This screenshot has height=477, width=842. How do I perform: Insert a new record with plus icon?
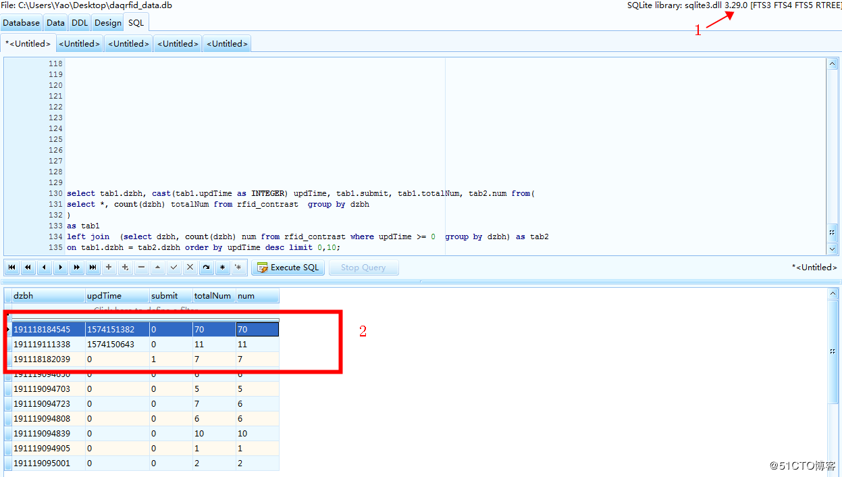(x=109, y=268)
